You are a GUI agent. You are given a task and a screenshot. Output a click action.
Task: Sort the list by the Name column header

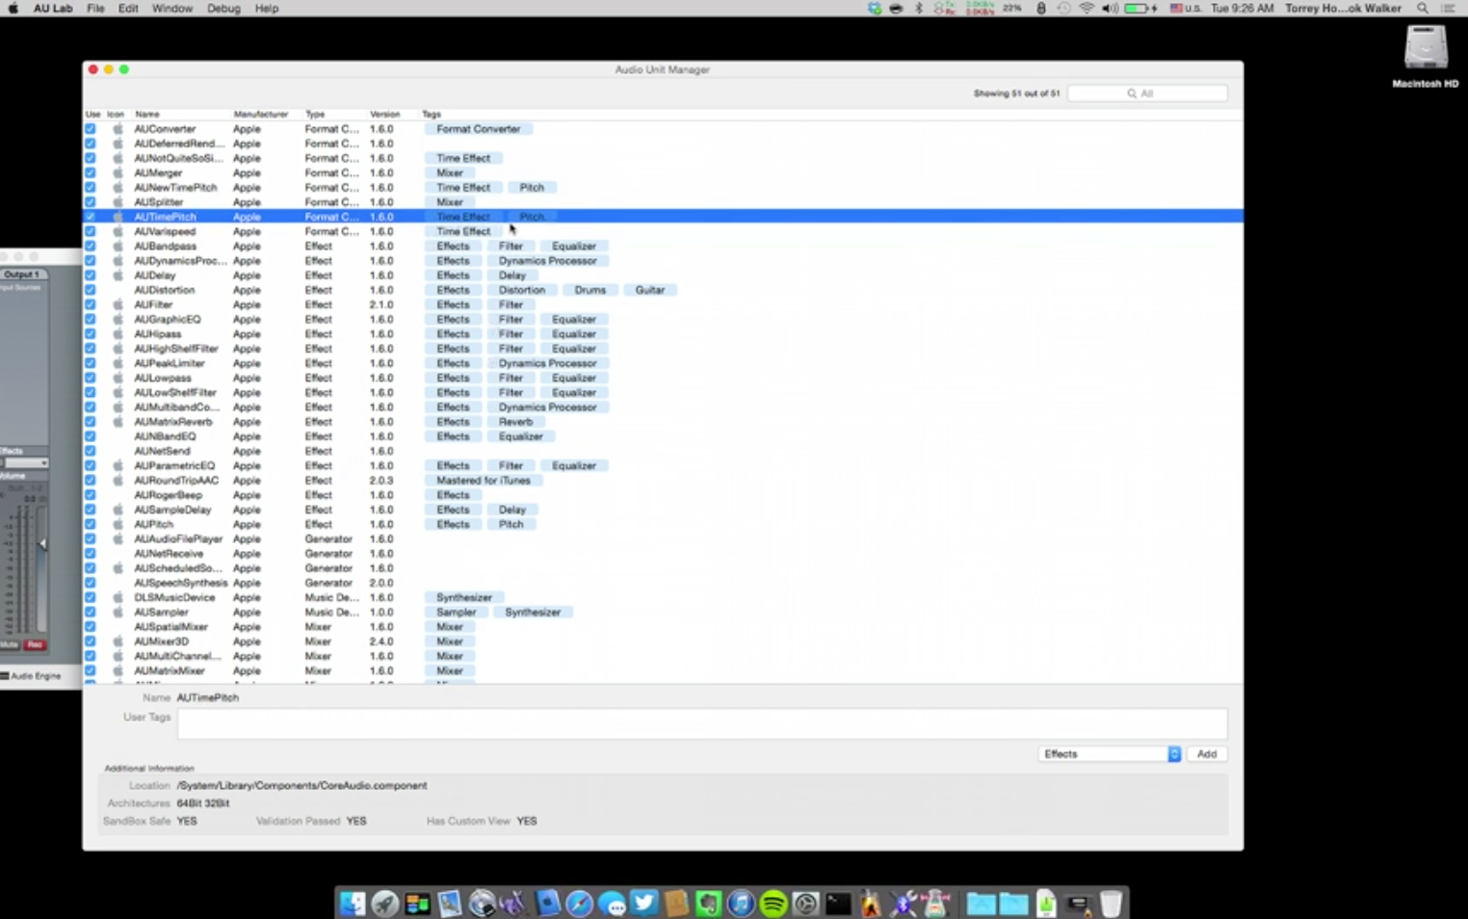tap(147, 115)
